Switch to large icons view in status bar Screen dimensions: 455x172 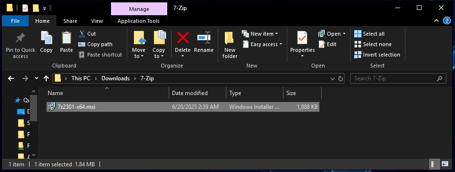coord(445,164)
